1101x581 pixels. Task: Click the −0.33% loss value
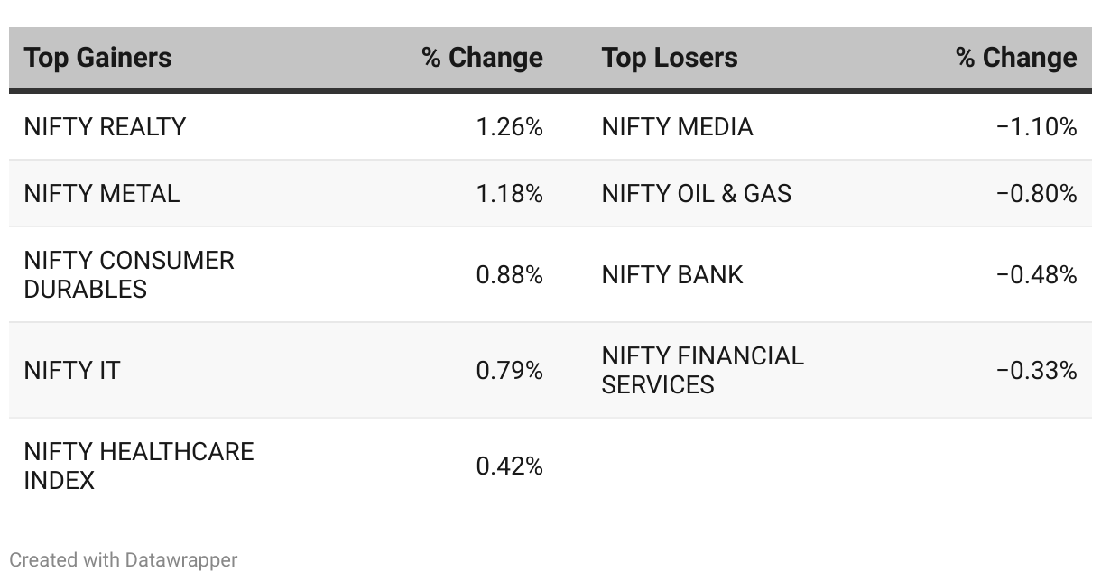point(1036,371)
